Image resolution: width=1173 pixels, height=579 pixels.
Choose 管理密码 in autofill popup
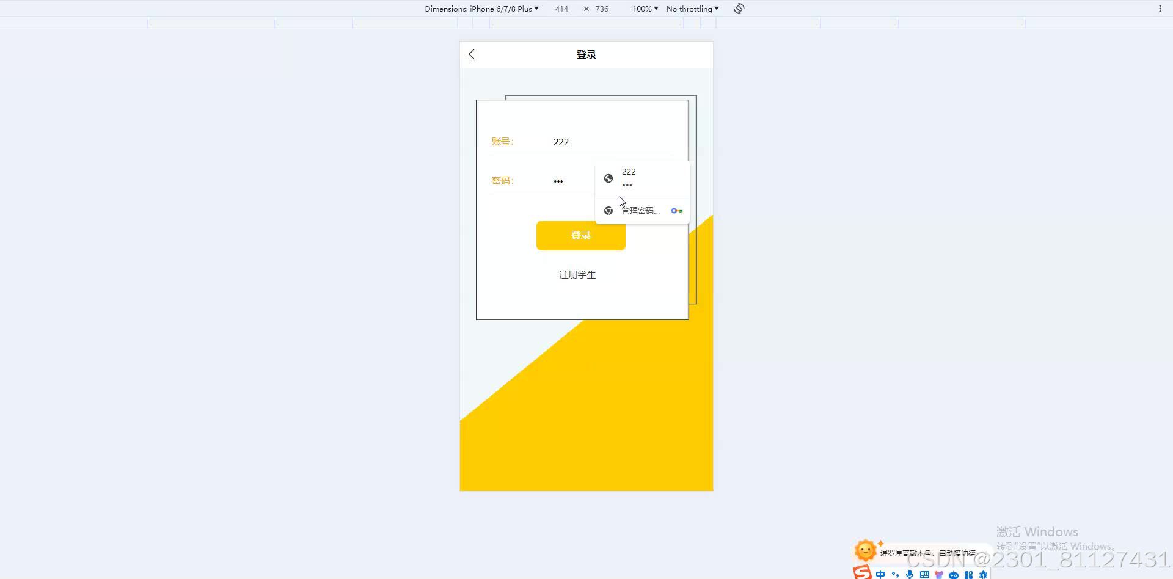pyautogui.click(x=643, y=211)
